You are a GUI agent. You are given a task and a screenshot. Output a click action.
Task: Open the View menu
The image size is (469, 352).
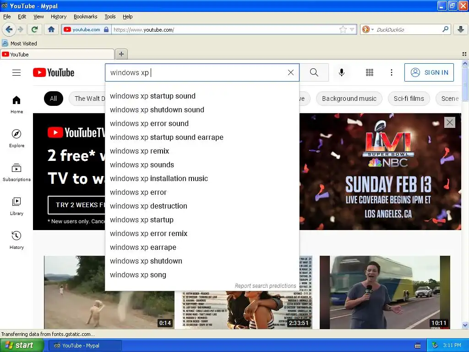38,16
